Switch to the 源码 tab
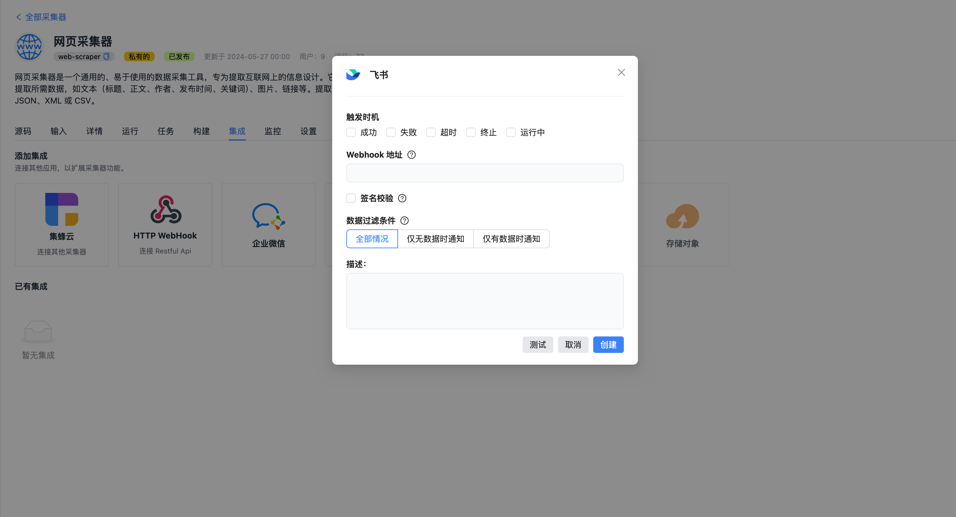Viewport: 956px width, 517px height. click(x=23, y=131)
